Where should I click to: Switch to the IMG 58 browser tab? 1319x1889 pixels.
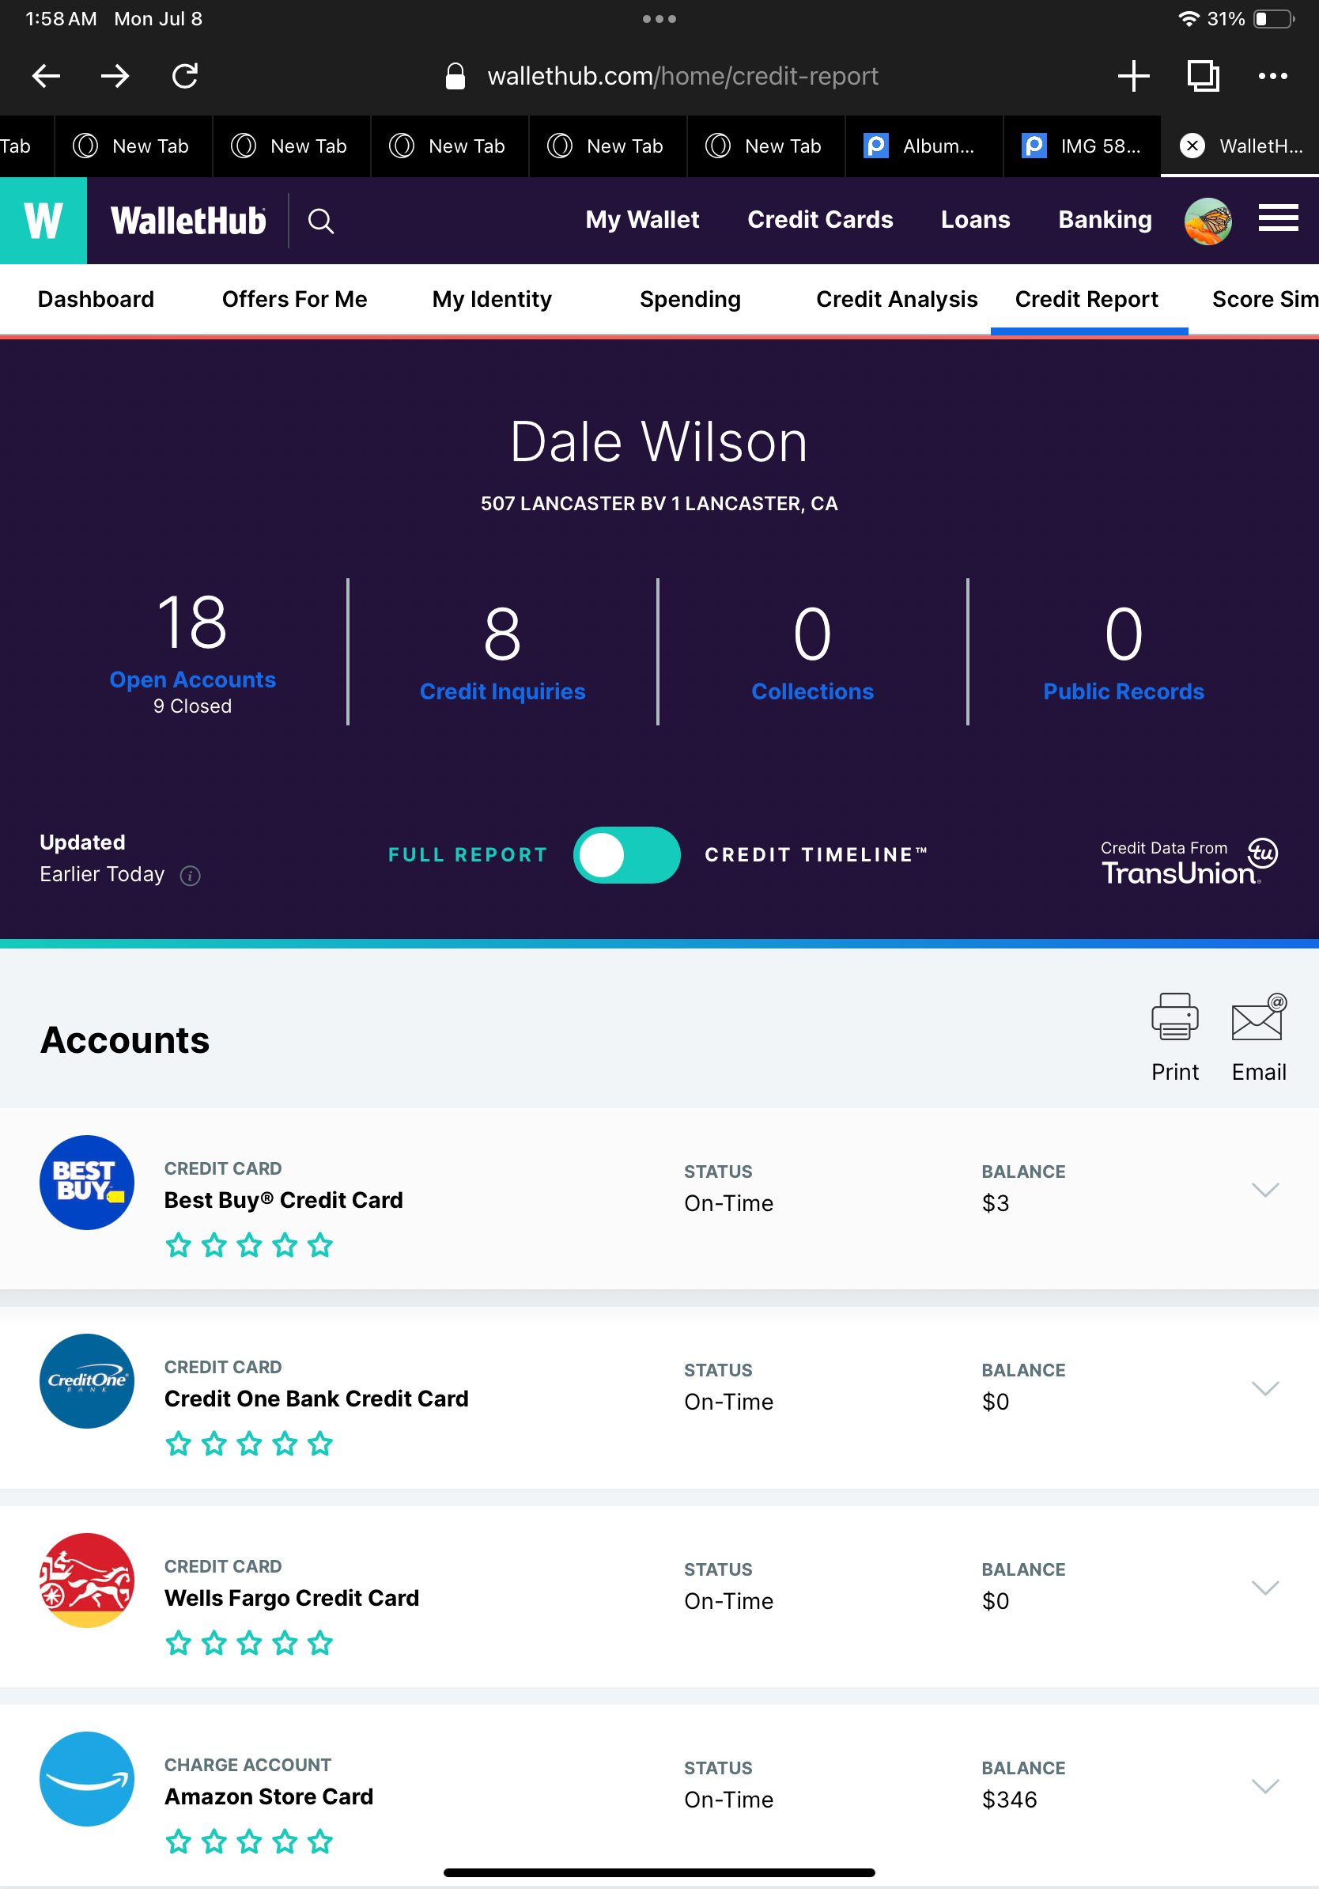tap(1081, 146)
